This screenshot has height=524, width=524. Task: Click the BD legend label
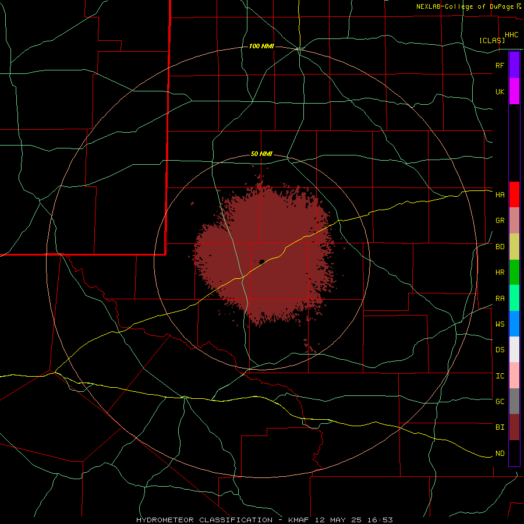500,247
